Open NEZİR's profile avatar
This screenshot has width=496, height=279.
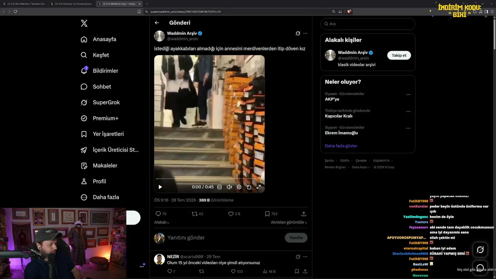[x=160, y=259]
